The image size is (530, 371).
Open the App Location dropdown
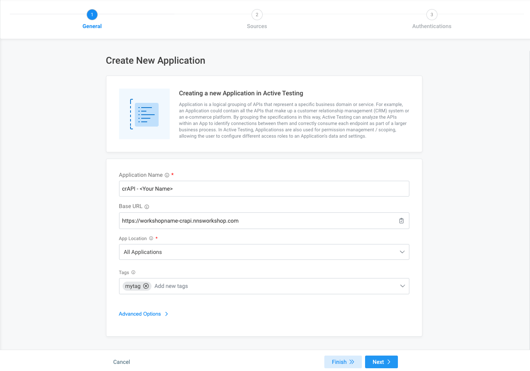click(264, 252)
